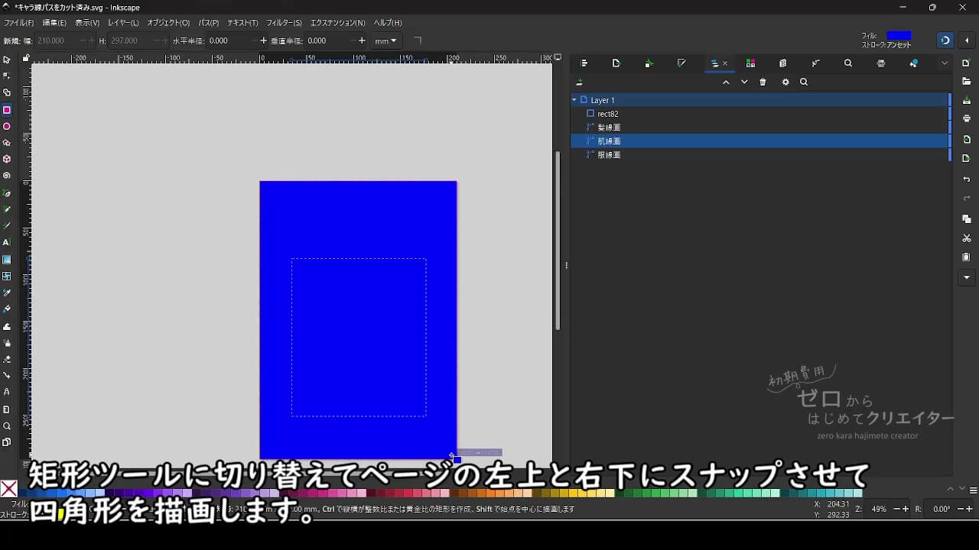Image resolution: width=979 pixels, height=550 pixels.
Task: Delete selected layer with the trash icon
Action: coord(763,82)
